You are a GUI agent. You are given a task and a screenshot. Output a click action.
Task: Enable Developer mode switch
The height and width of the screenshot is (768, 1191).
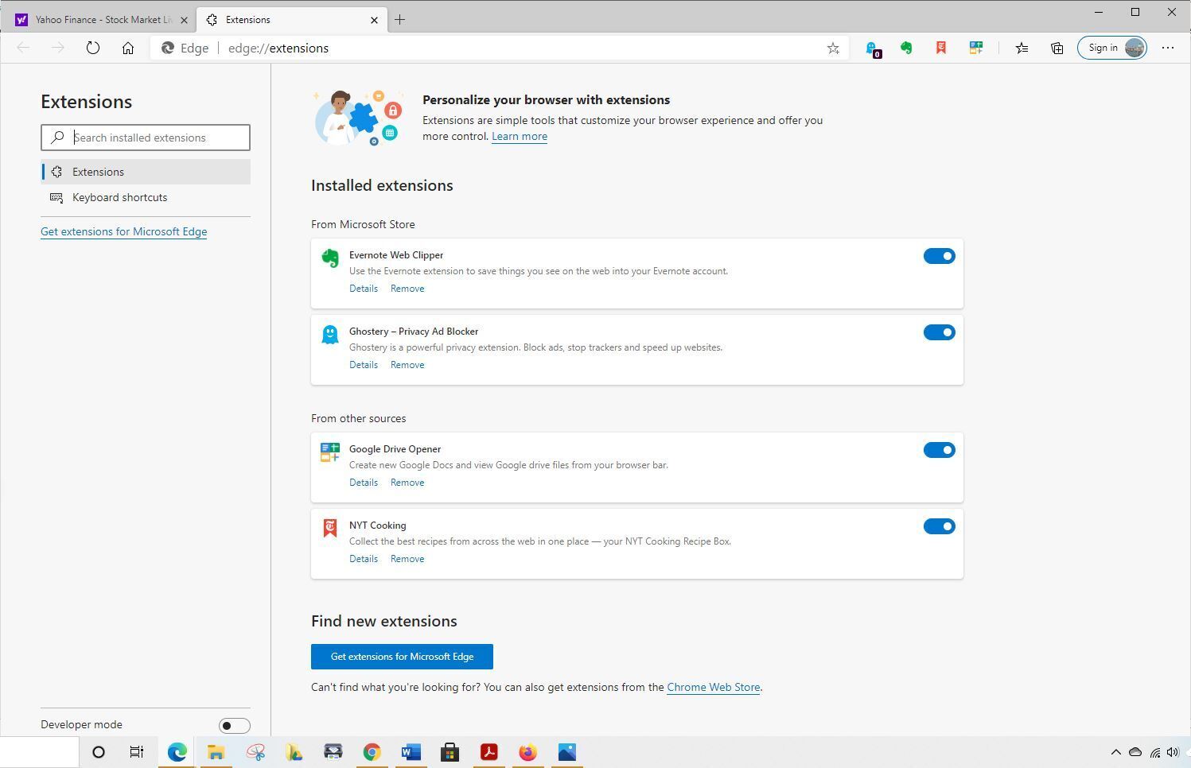pyautogui.click(x=235, y=725)
